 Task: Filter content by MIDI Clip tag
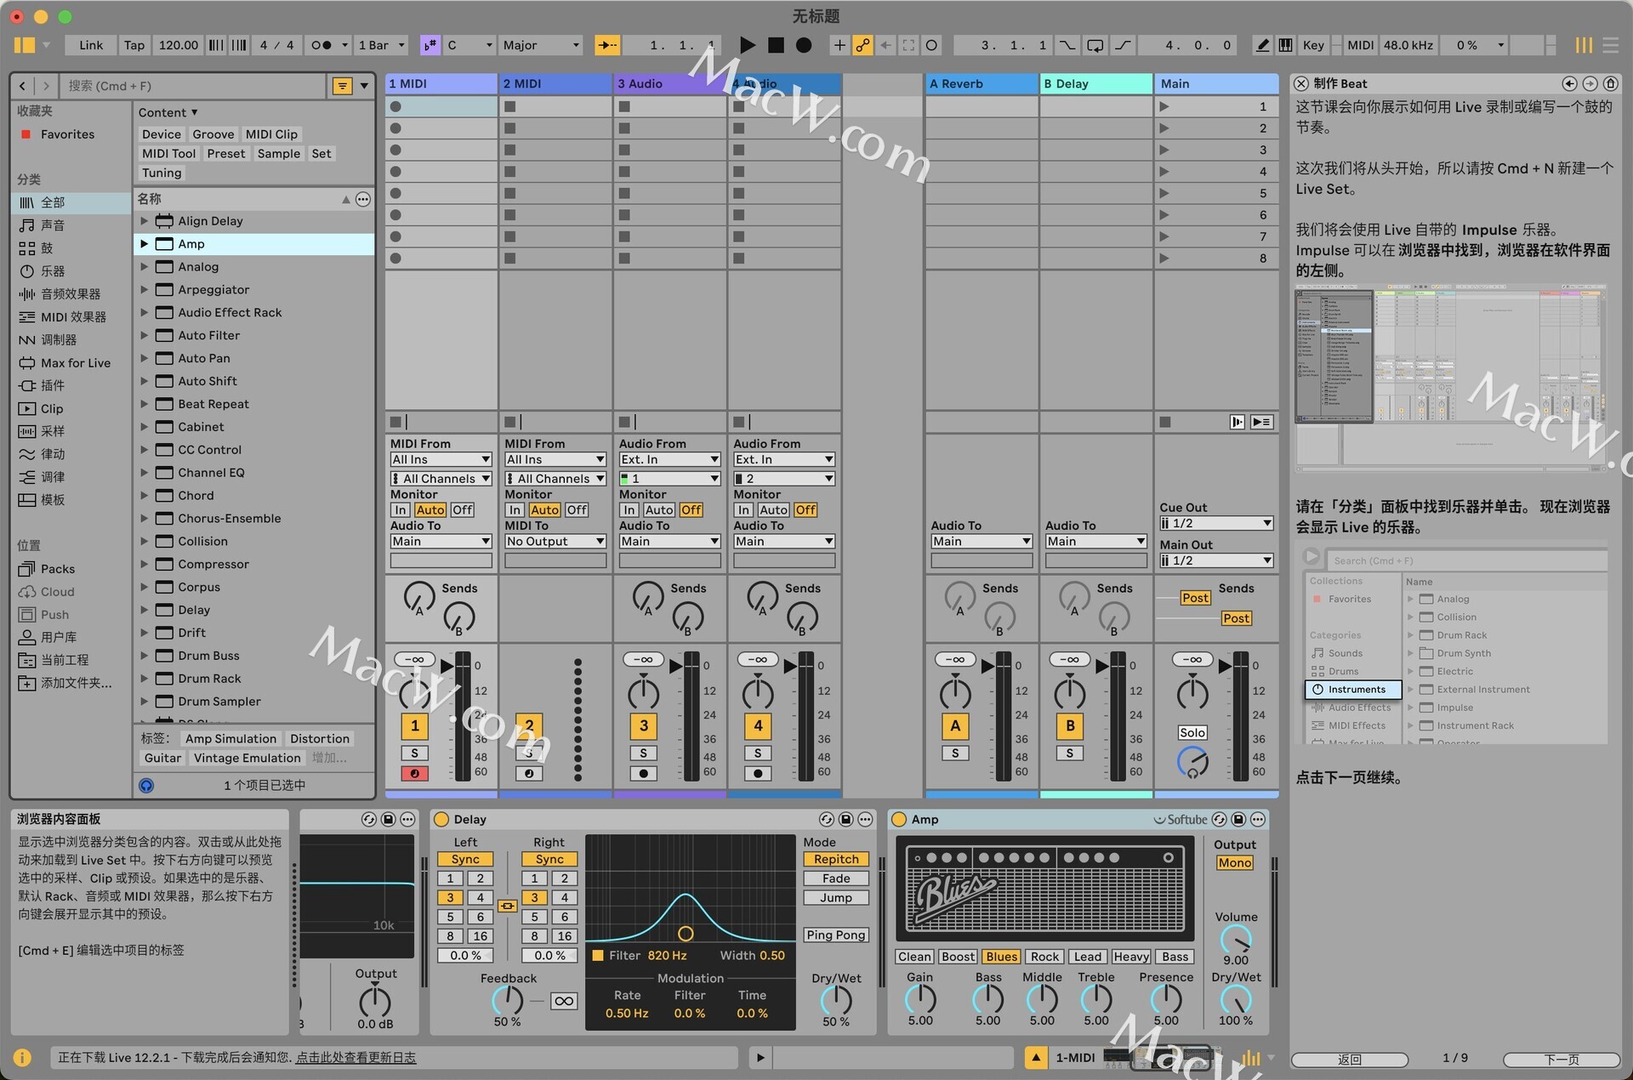click(271, 134)
